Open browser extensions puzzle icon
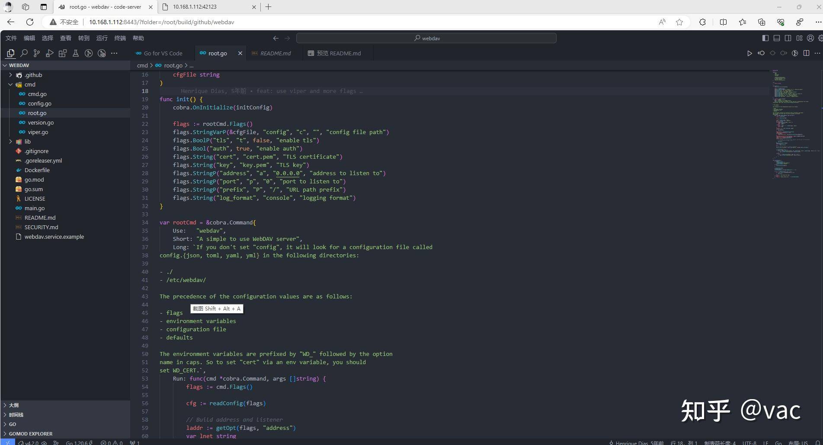This screenshot has height=445, width=823. coord(702,22)
